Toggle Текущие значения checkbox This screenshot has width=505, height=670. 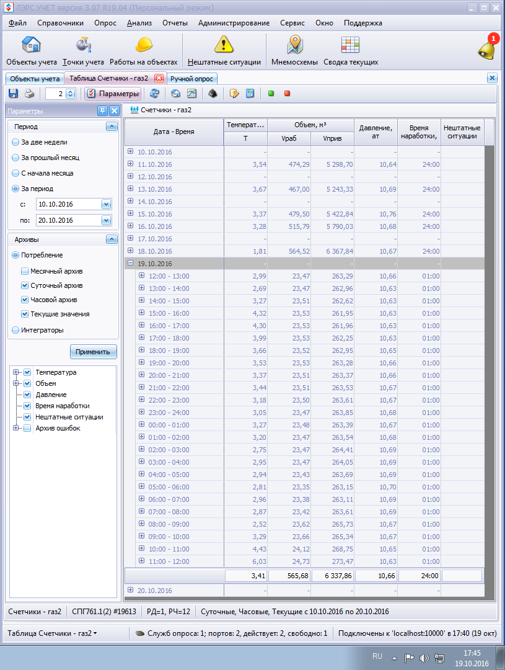point(25,314)
